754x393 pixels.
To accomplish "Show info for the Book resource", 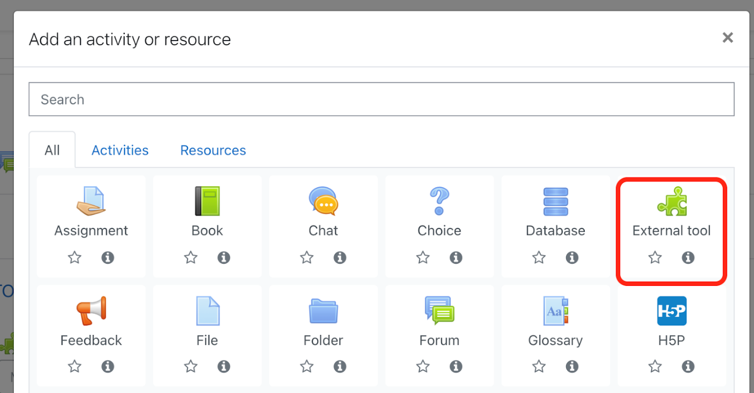I will click(x=224, y=257).
